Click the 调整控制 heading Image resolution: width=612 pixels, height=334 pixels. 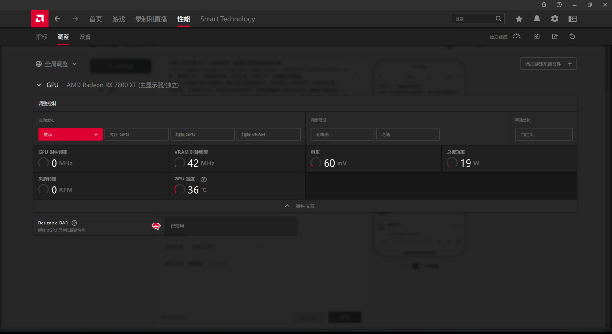point(47,103)
